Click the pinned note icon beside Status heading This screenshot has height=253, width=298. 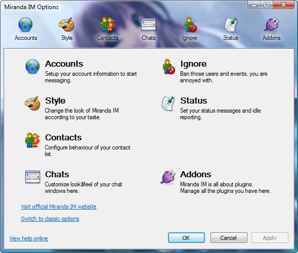[x=168, y=104]
